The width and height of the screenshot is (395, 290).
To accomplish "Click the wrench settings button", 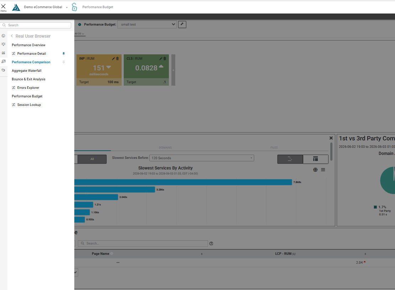I will 182,25.
